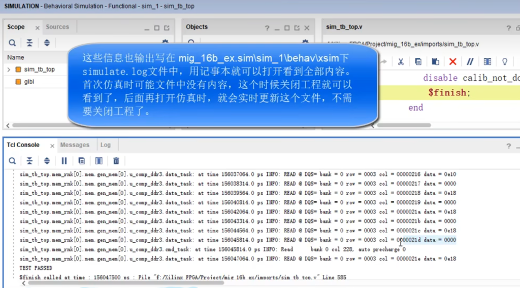The width and height of the screenshot is (520, 288).
Task: Click Scope panel scroll-left arrow
Action: click(8, 125)
